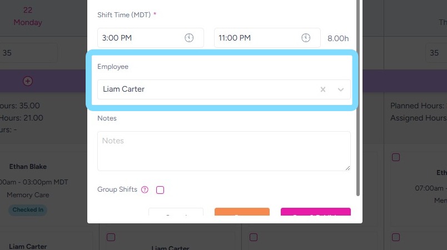This screenshot has width=447, height=250.
Task: Tick the checkbox on the far-right shift card
Action: pos(396,157)
